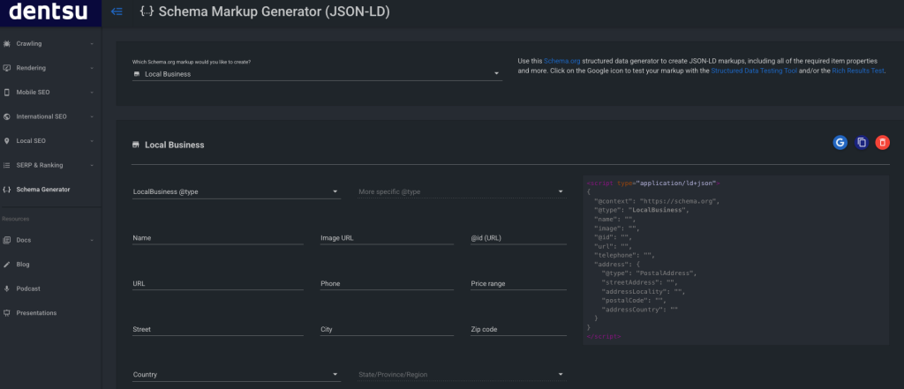Click the Podcast microphone icon
This screenshot has width=904, height=389.
pyautogui.click(x=6, y=288)
